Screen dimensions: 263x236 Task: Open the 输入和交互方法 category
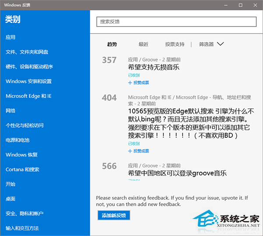tap(22, 228)
